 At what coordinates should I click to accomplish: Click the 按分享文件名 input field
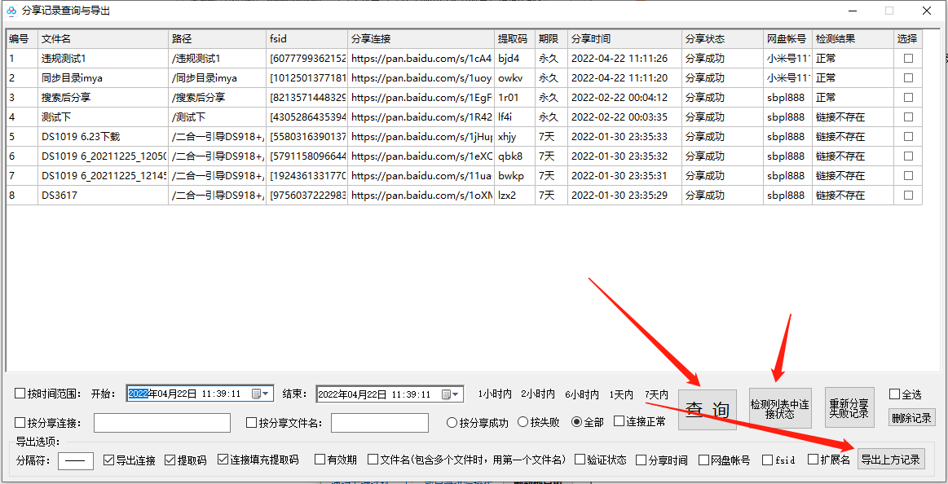coord(379,423)
